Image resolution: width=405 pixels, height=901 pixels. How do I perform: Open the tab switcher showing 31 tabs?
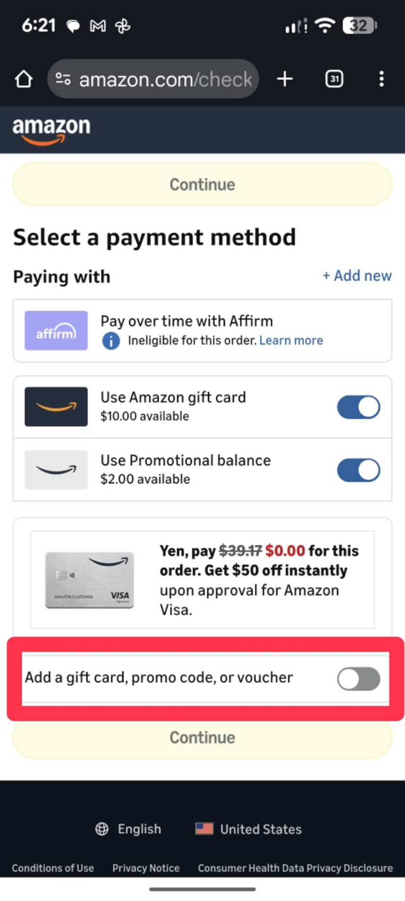point(334,79)
